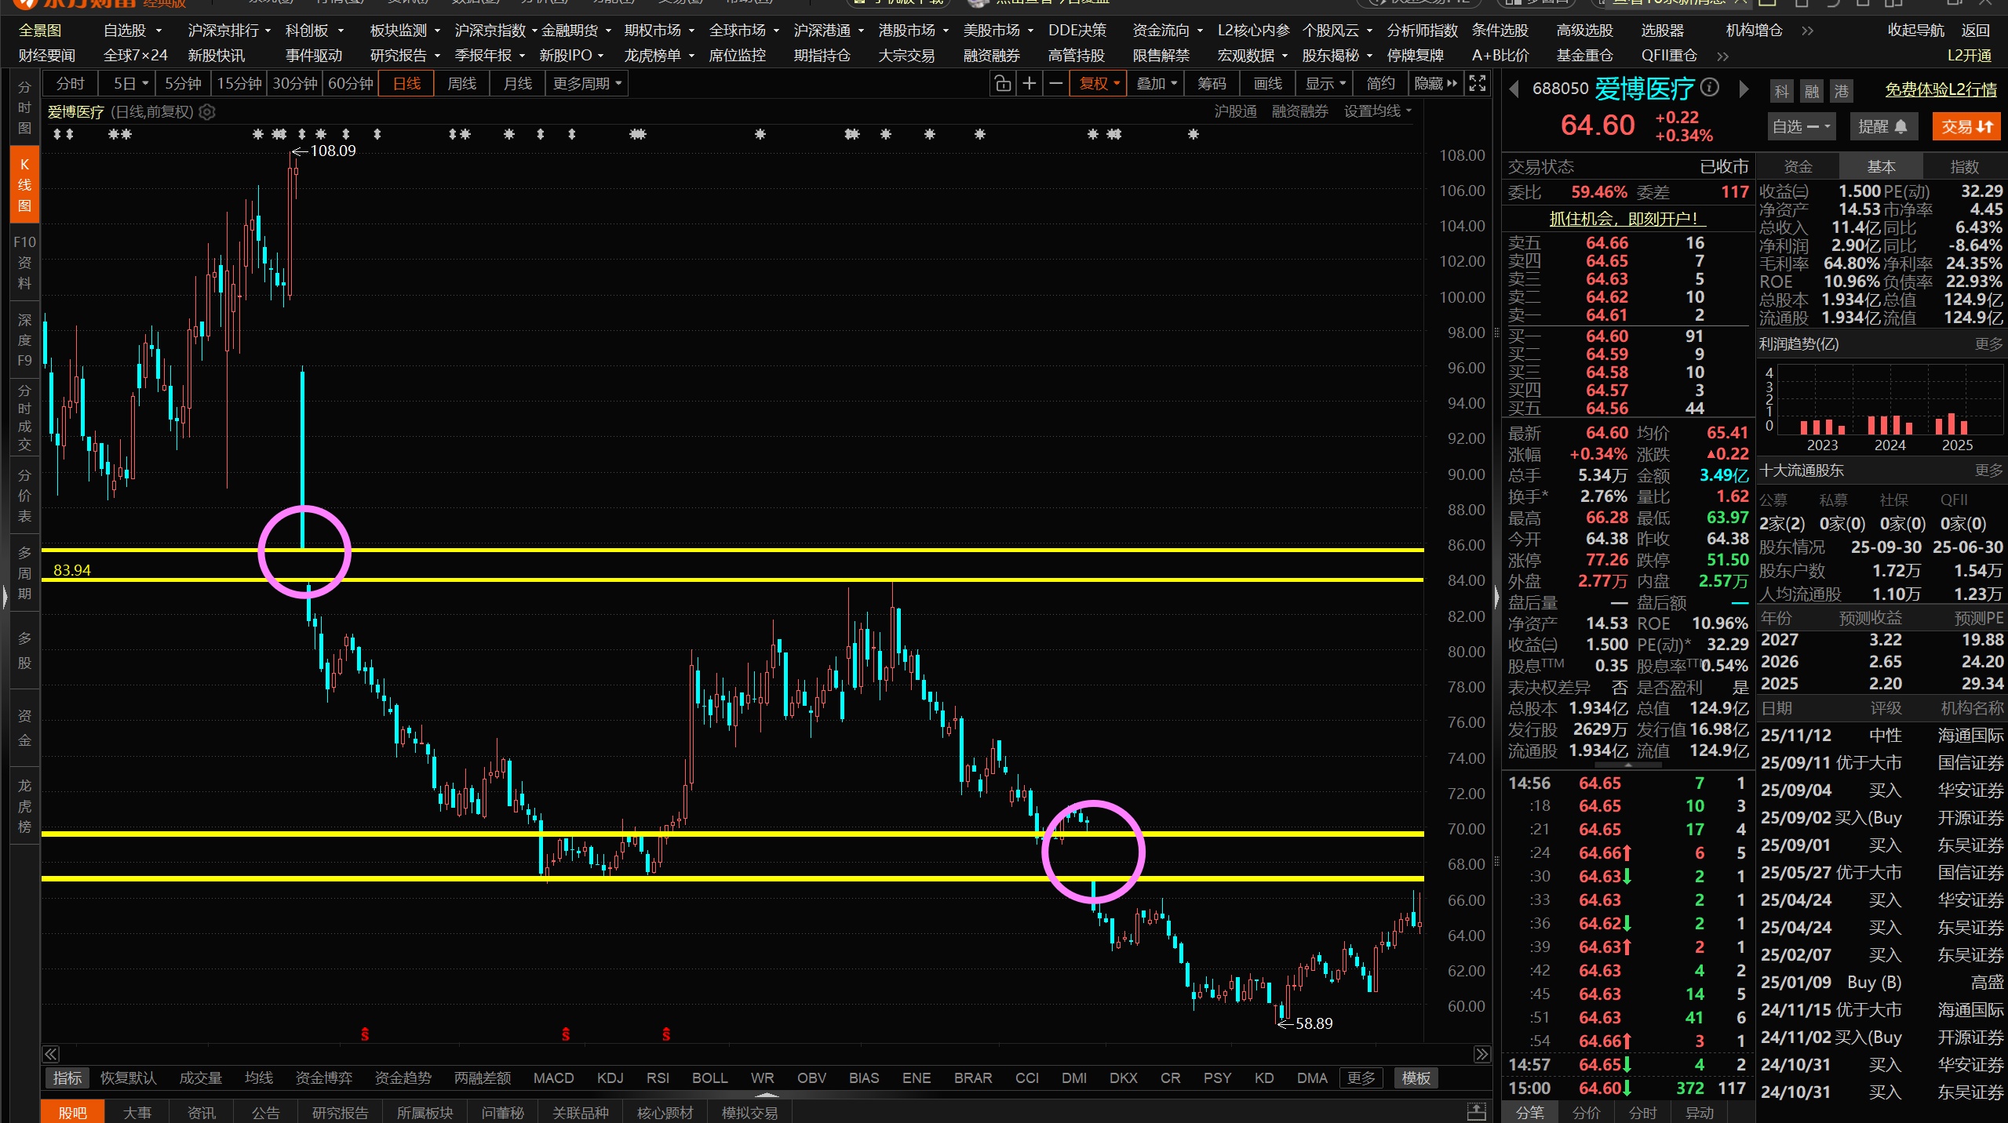Enter fullscreen chart with expand arrows icon

[x=1477, y=84]
